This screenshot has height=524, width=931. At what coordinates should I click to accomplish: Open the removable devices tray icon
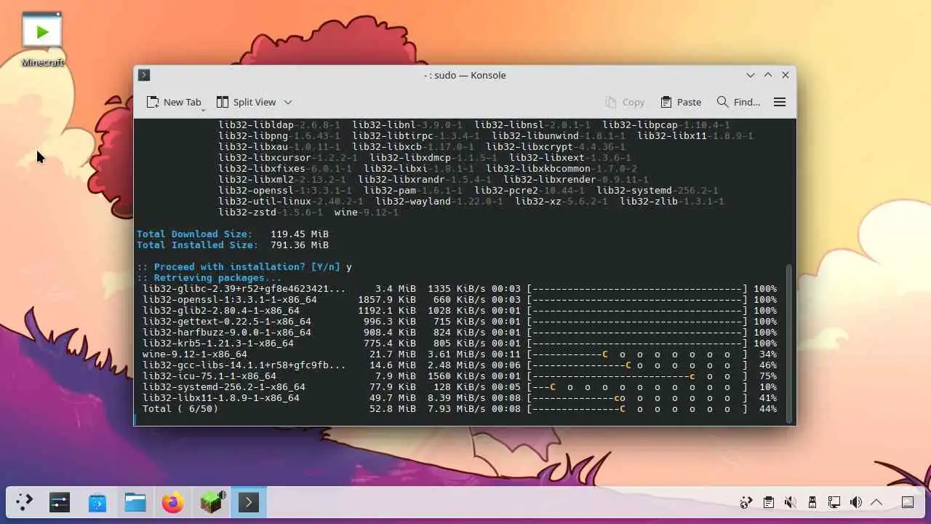click(x=812, y=502)
